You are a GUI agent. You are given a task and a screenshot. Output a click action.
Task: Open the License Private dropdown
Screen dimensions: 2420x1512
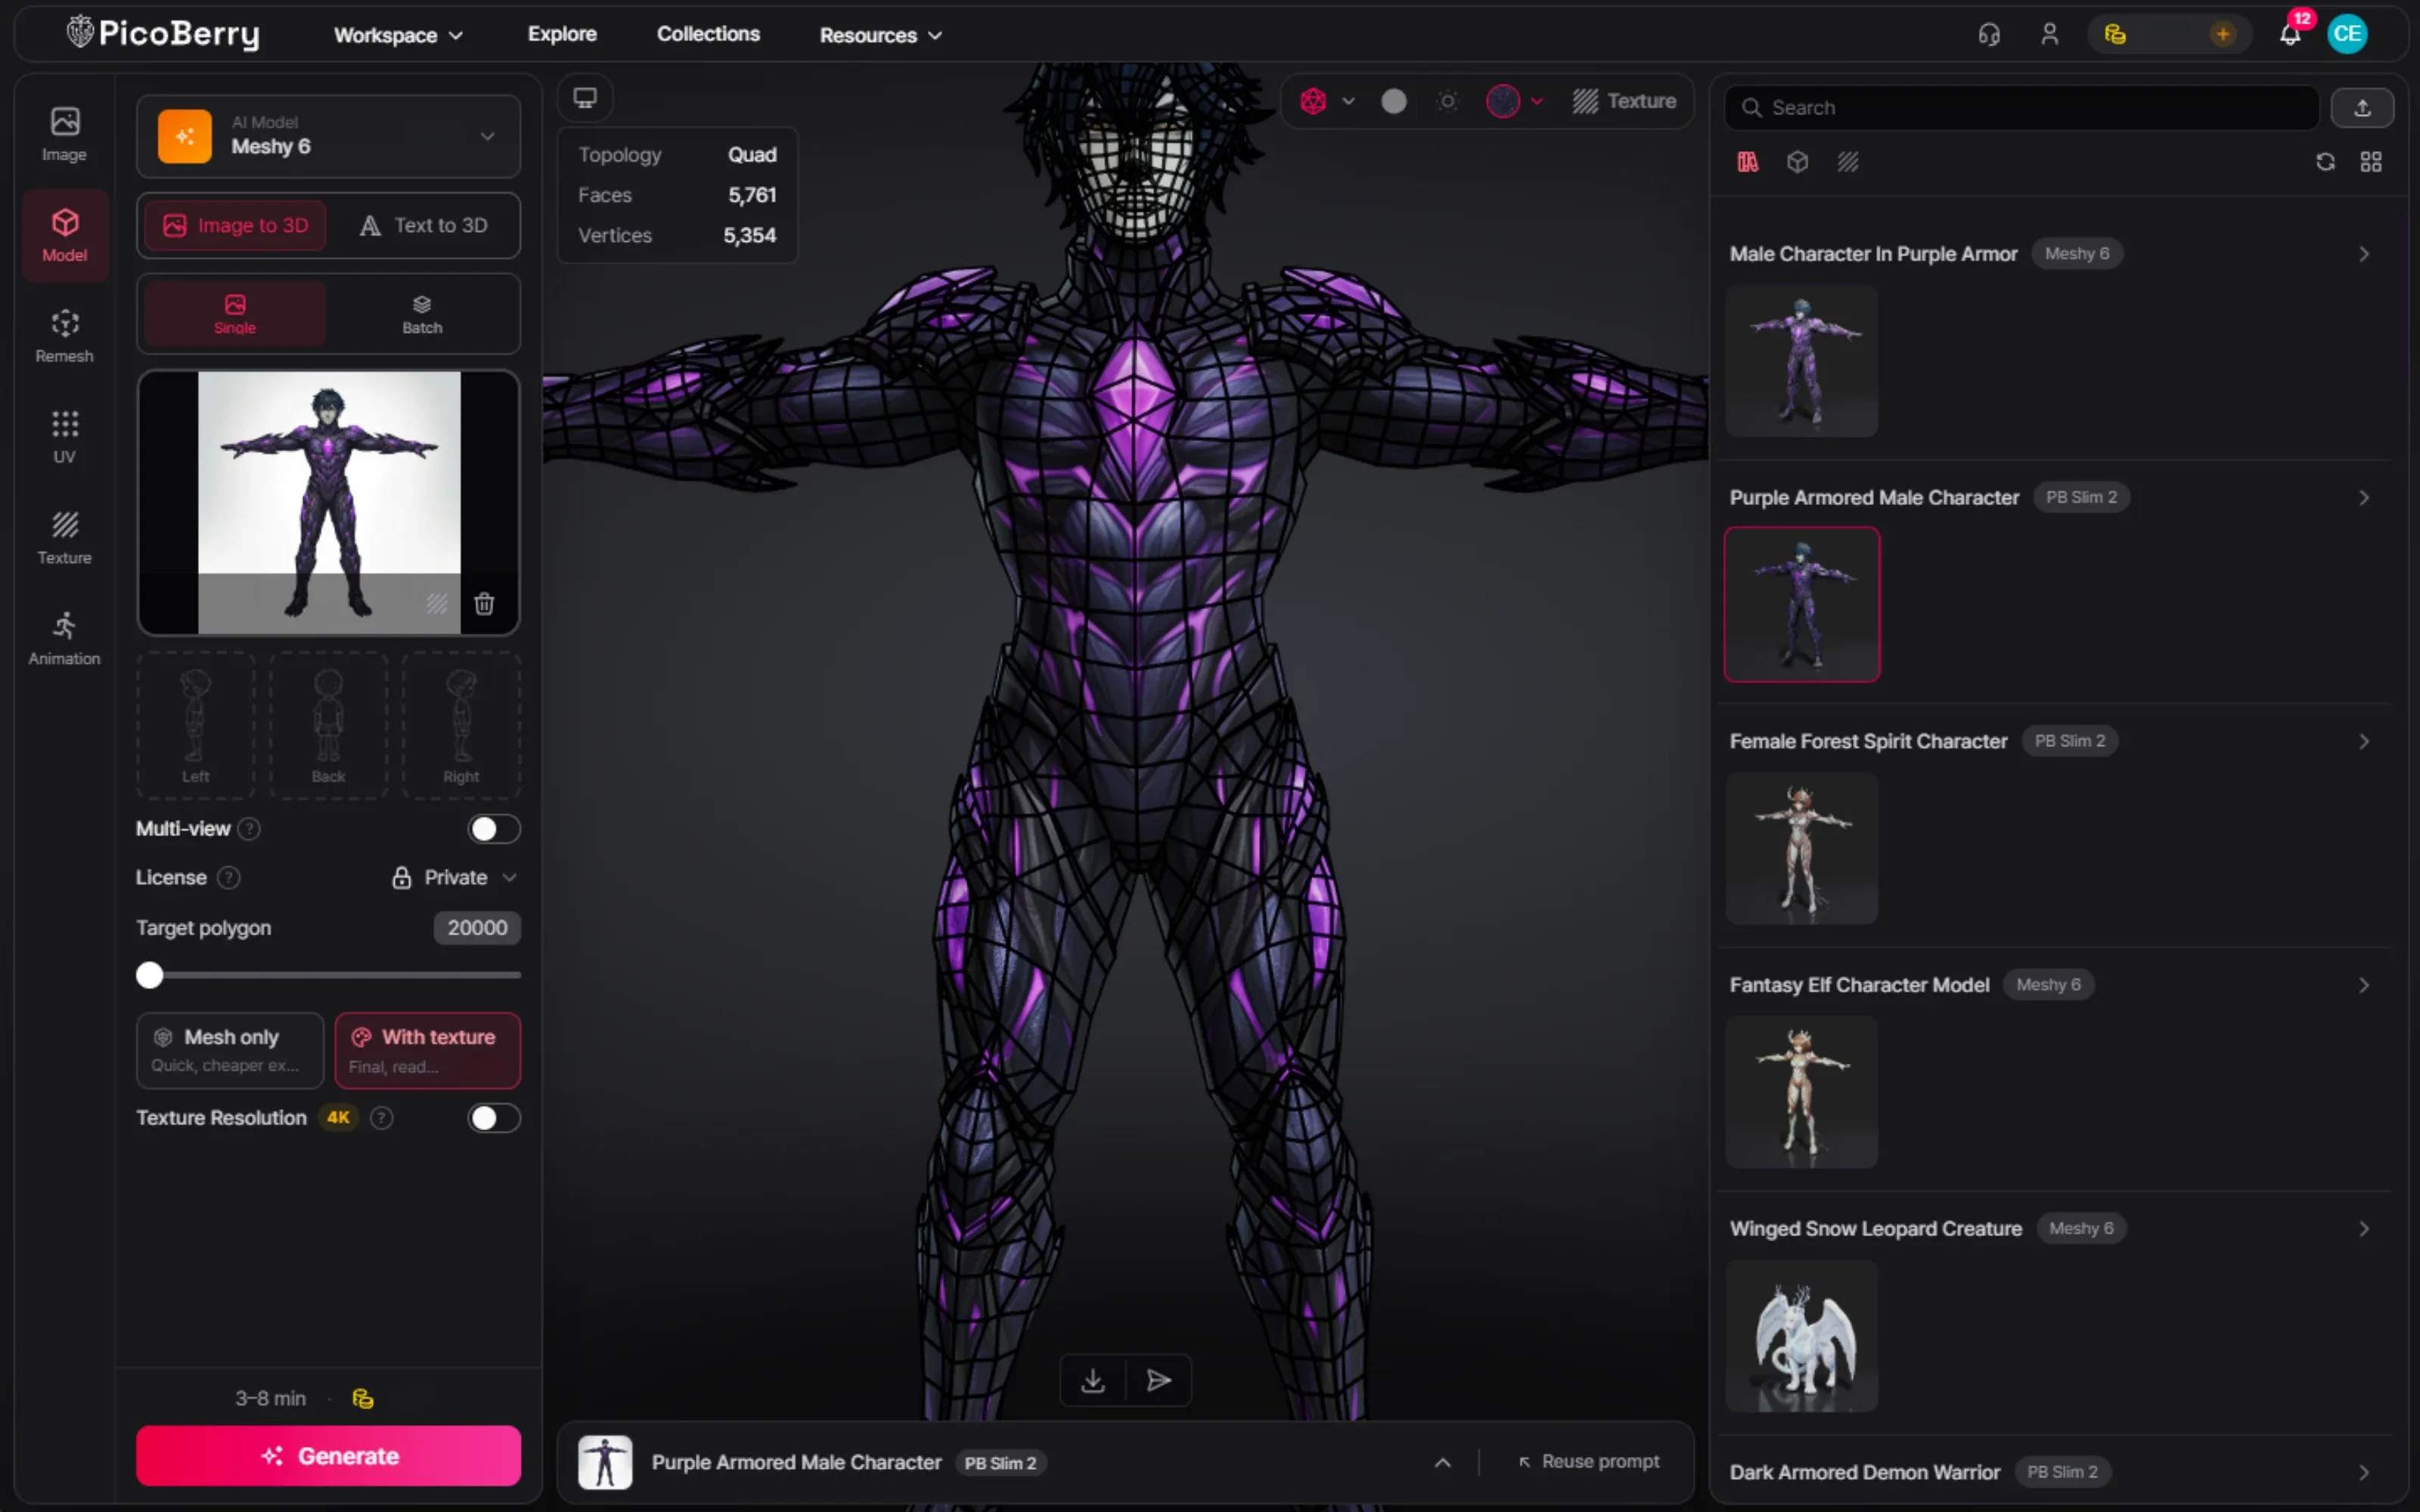pyautogui.click(x=454, y=878)
